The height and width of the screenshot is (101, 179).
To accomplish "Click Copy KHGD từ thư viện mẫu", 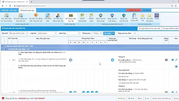I will pos(149,28).
